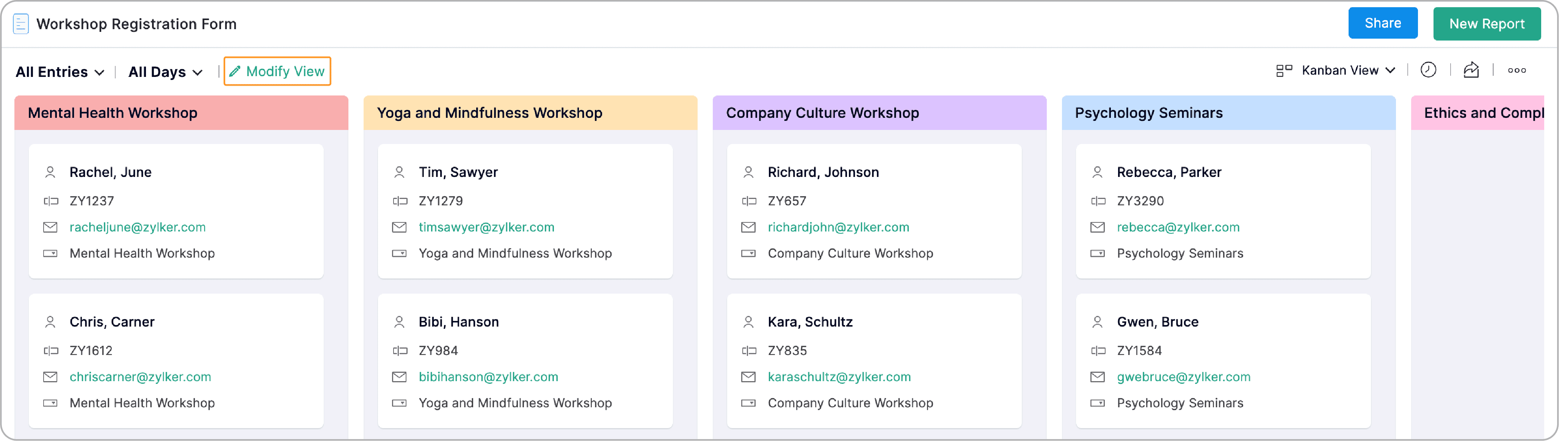This screenshot has height=441, width=1559.
Task: Select the Mental Health Workshop column header
Action: pyautogui.click(x=182, y=113)
